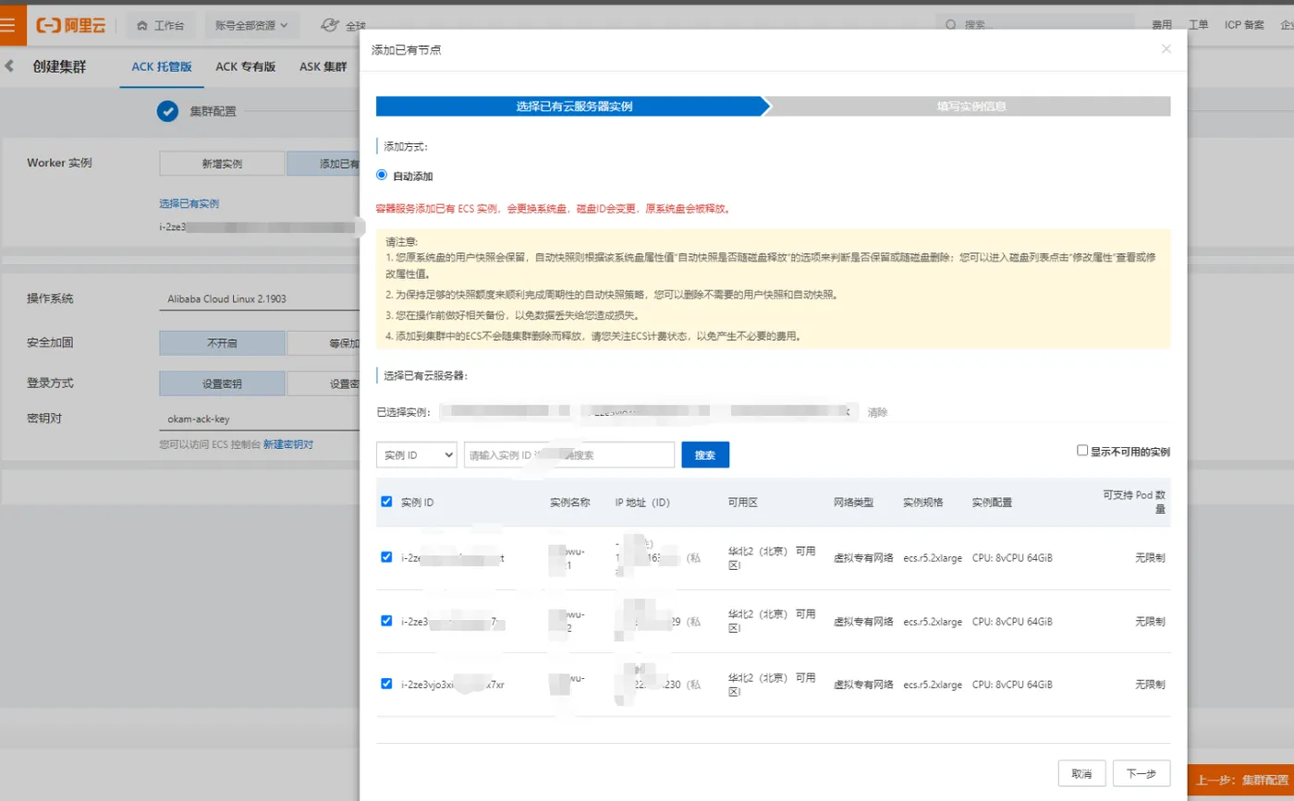This screenshot has width=1294, height=801.
Task: Select 设置密钥 login method
Action: [222, 383]
